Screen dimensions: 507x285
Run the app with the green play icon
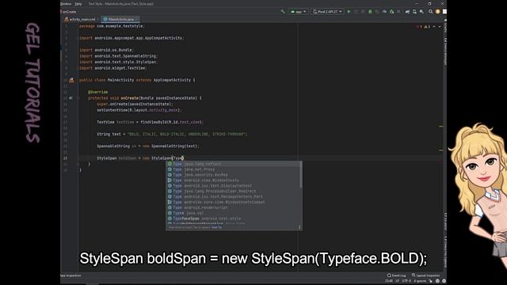point(349,12)
